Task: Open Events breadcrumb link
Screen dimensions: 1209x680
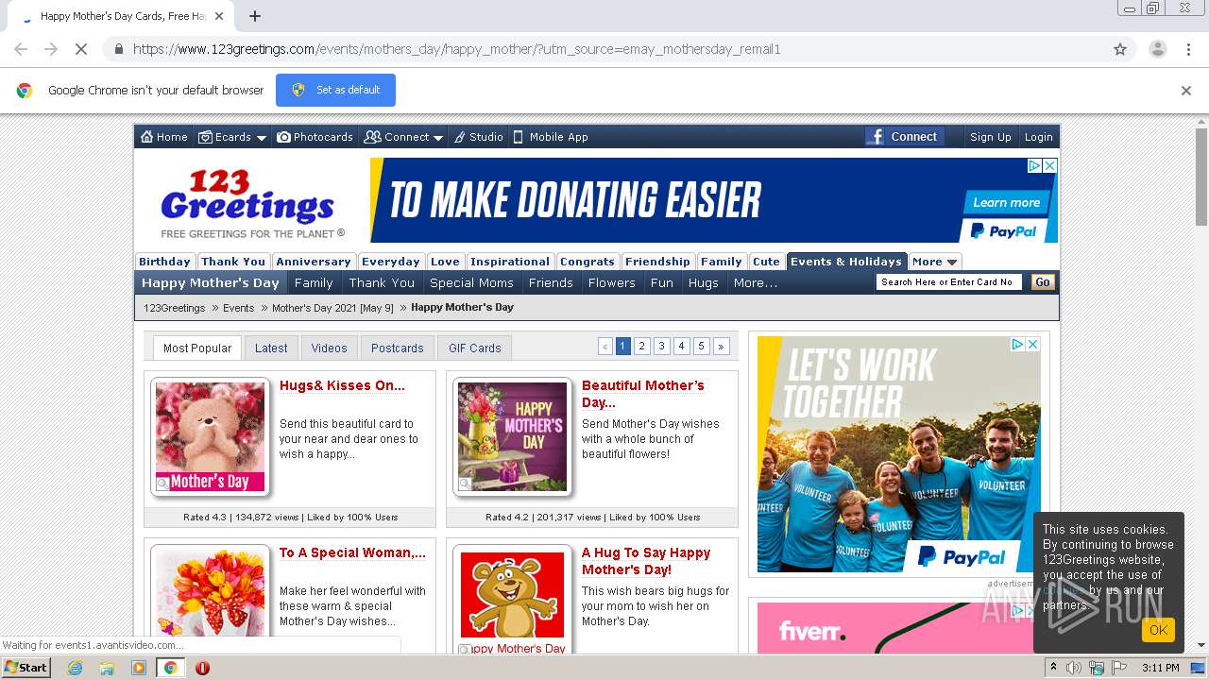Action: click(x=238, y=308)
